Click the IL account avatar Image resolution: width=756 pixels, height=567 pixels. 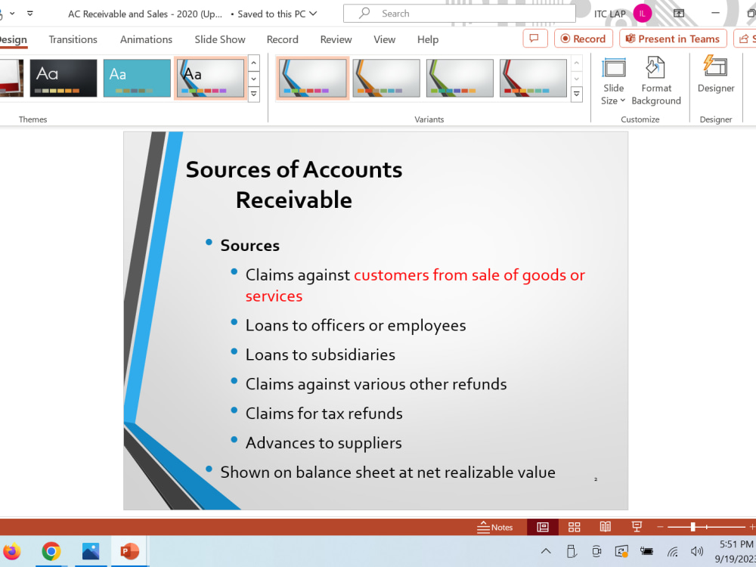[642, 14]
